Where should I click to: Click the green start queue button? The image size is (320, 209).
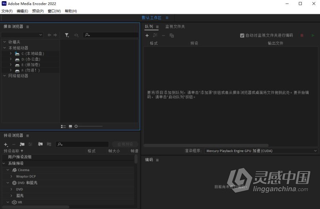(x=313, y=36)
